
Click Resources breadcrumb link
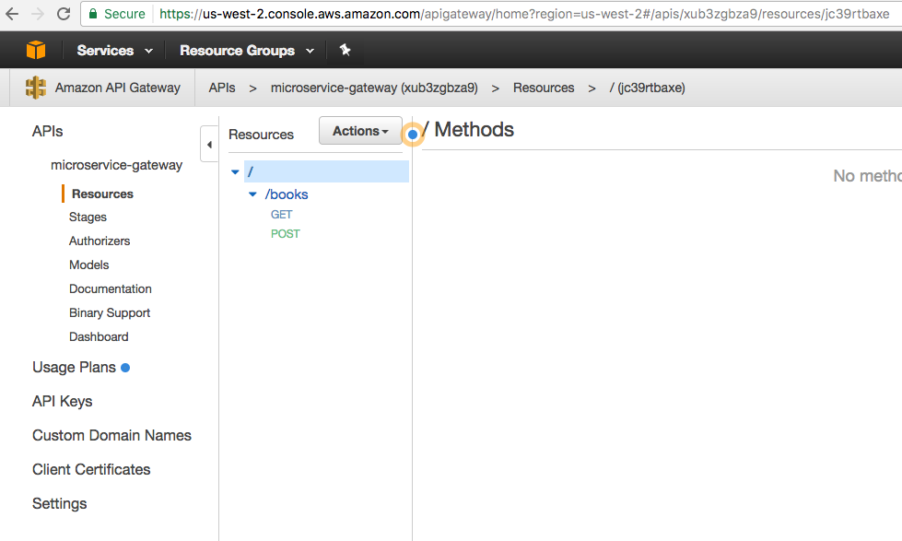(544, 88)
